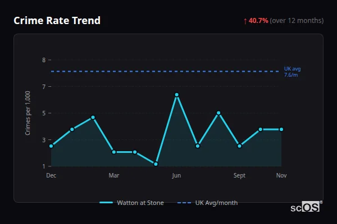Click the Crime Rate Trend heading
The height and width of the screenshot is (224, 337).
[x=57, y=21]
